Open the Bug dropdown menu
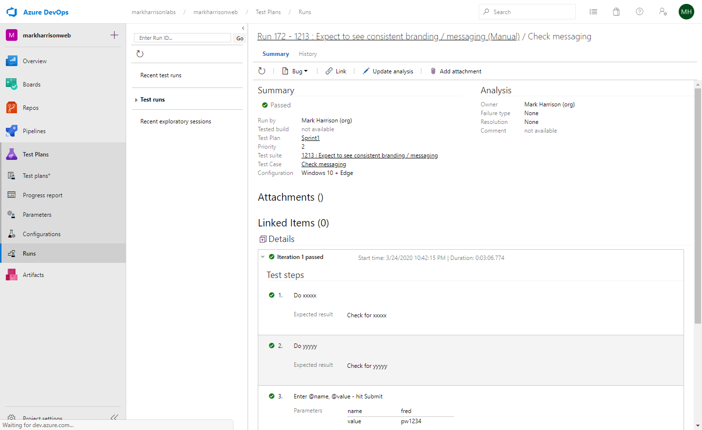Image resolution: width=702 pixels, height=430 pixels. coord(295,71)
